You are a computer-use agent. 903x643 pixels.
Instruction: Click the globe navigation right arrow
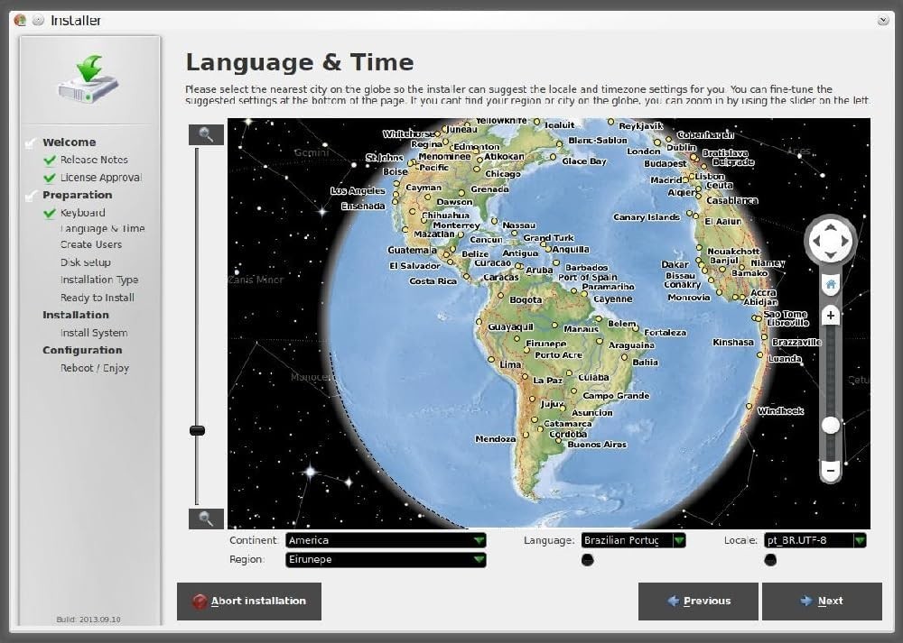(x=844, y=241)
